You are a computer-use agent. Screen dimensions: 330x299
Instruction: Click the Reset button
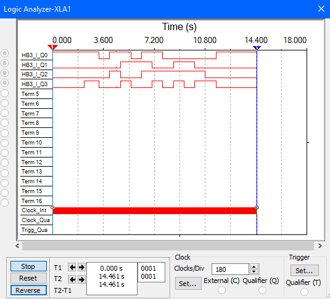(28, 278)
